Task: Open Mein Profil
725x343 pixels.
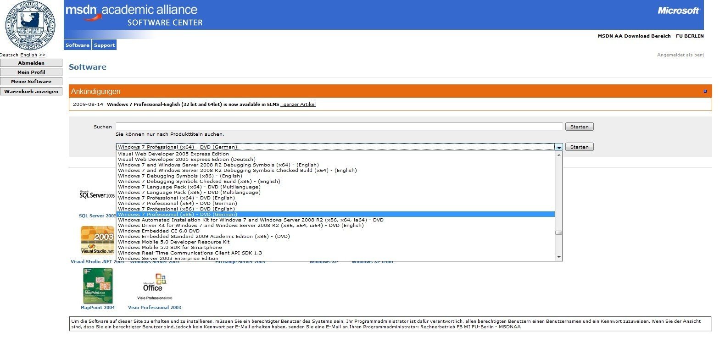Action: [31, 72]
